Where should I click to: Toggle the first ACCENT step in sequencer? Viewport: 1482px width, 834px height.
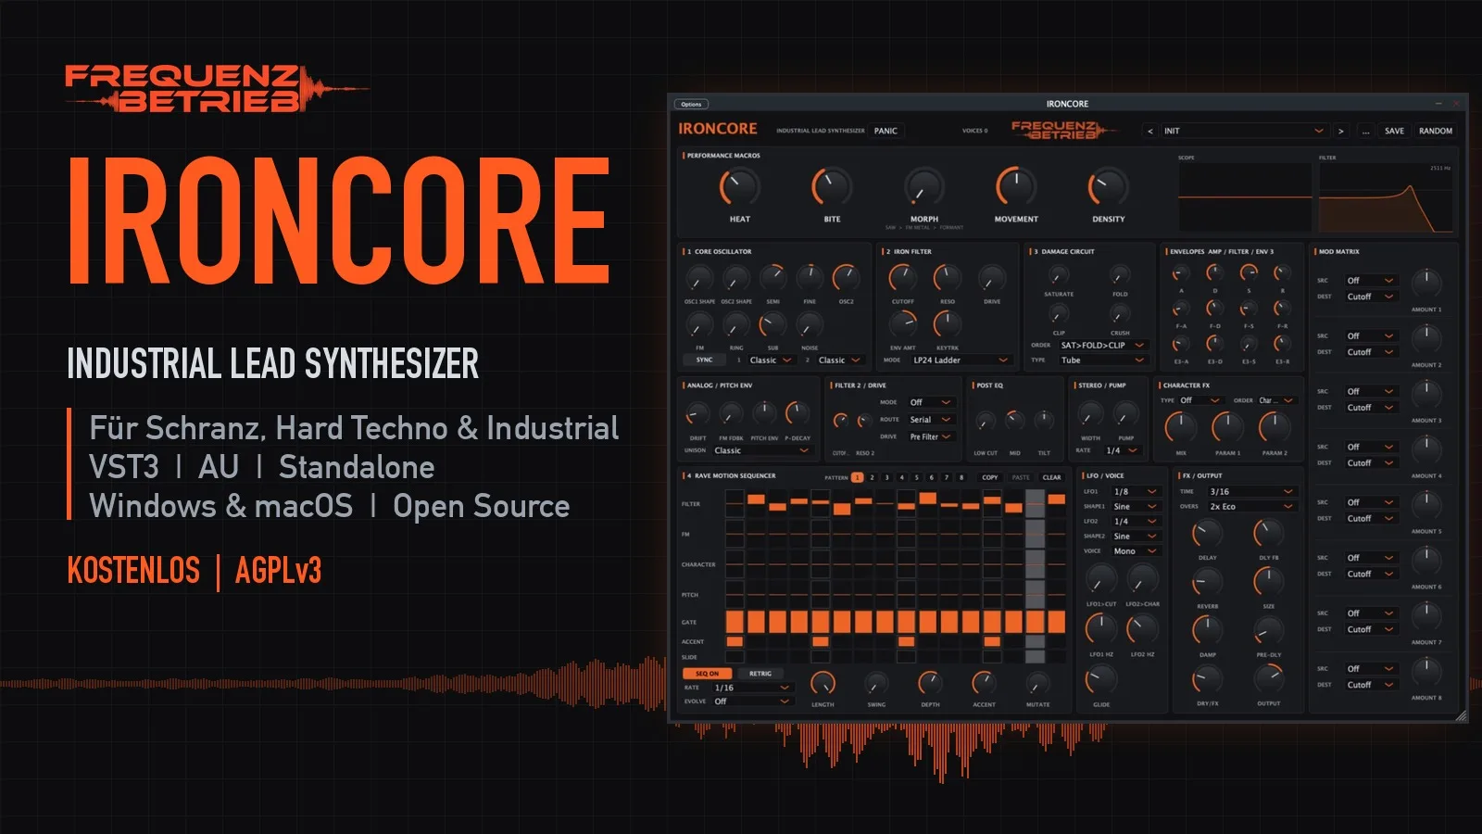point(735,641)
